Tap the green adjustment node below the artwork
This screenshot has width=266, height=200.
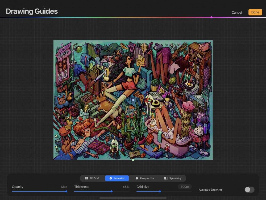click(x=133, y=160)
